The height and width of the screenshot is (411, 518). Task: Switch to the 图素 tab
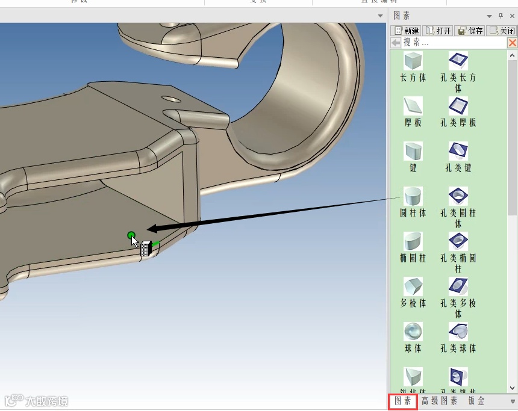[x=403, y=401]
